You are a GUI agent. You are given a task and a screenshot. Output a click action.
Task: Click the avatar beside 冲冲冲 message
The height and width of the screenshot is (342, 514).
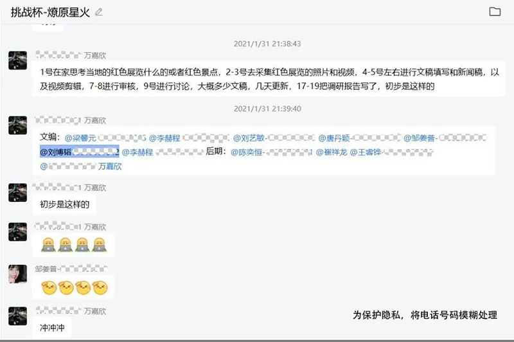(18, 316)
